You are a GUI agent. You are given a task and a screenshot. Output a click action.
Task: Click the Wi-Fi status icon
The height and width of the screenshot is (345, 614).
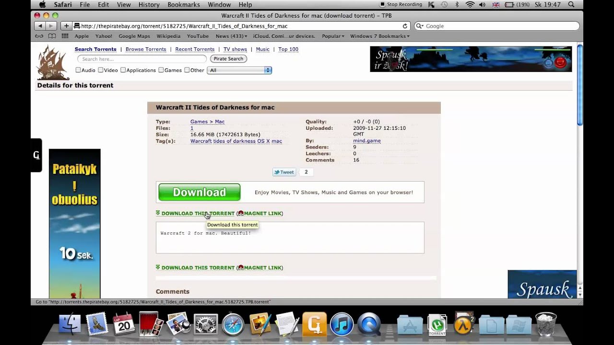[470, 5]
